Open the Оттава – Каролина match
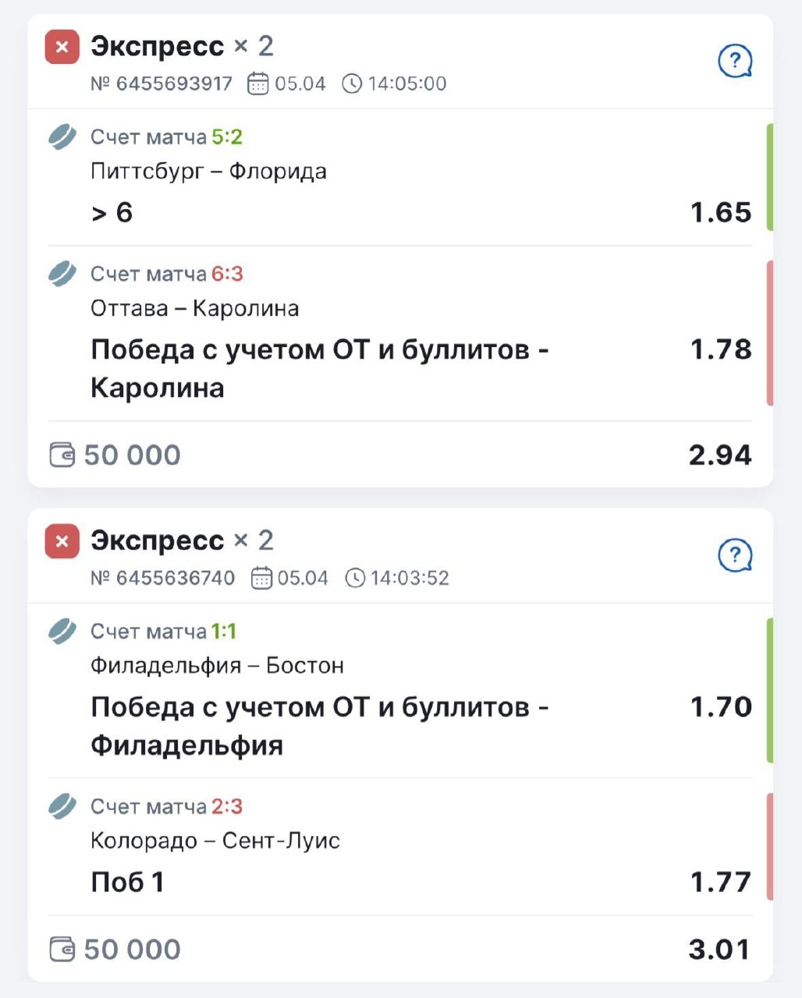Image resolution: width=802 pixels, height=998 pixels. coord(194,309)
